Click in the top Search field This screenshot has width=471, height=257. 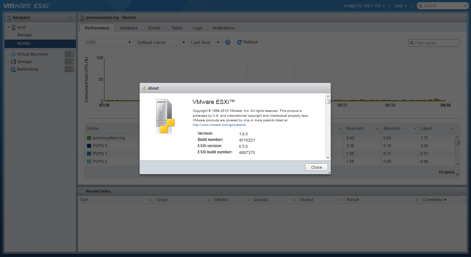pos(443,6)
